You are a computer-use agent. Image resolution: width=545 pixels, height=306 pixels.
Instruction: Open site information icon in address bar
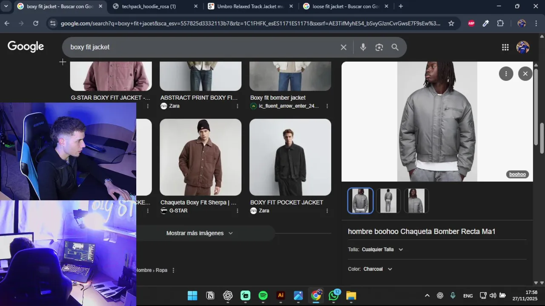click(53, 23)
